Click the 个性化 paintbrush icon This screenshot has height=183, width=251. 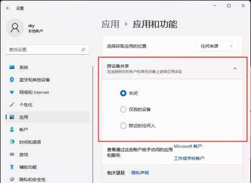tap(12, 105)
